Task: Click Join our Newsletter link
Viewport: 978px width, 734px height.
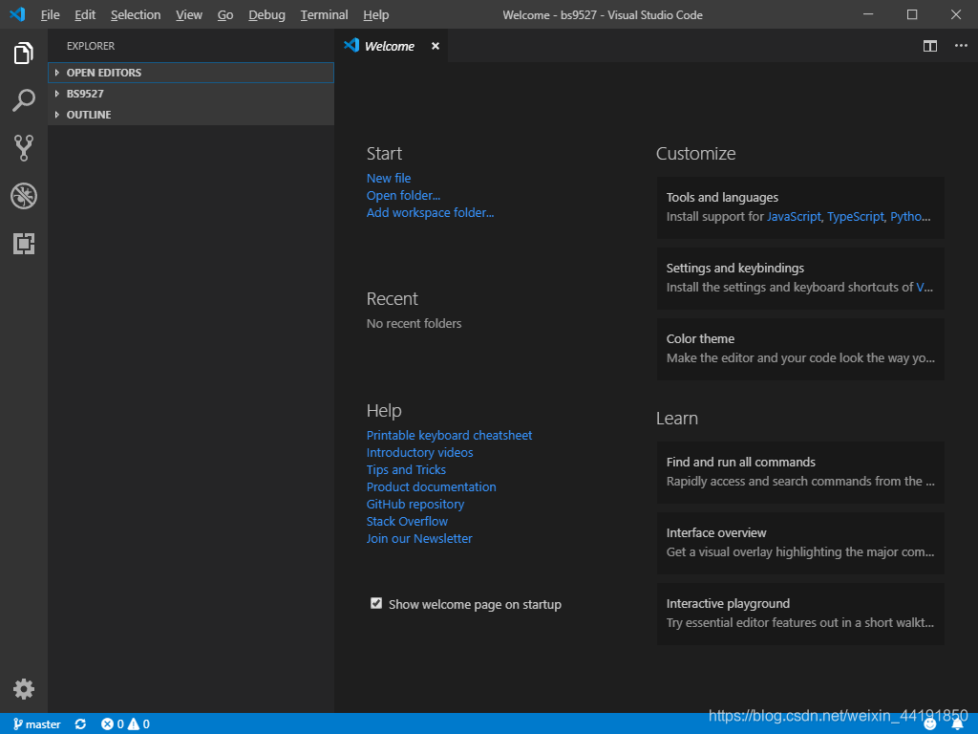Action: pos(419,539)
